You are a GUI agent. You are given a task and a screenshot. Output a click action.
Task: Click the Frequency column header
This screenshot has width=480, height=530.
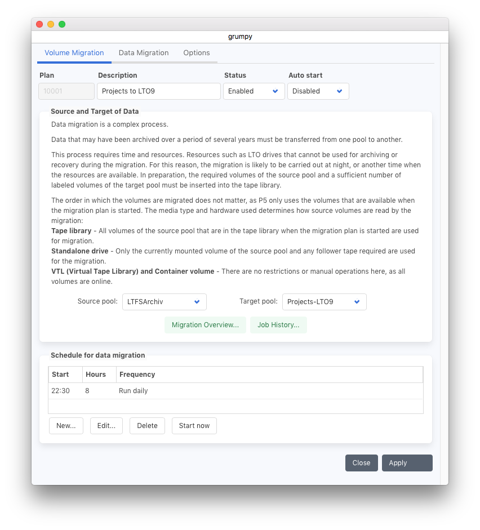(x=137, y=375)
